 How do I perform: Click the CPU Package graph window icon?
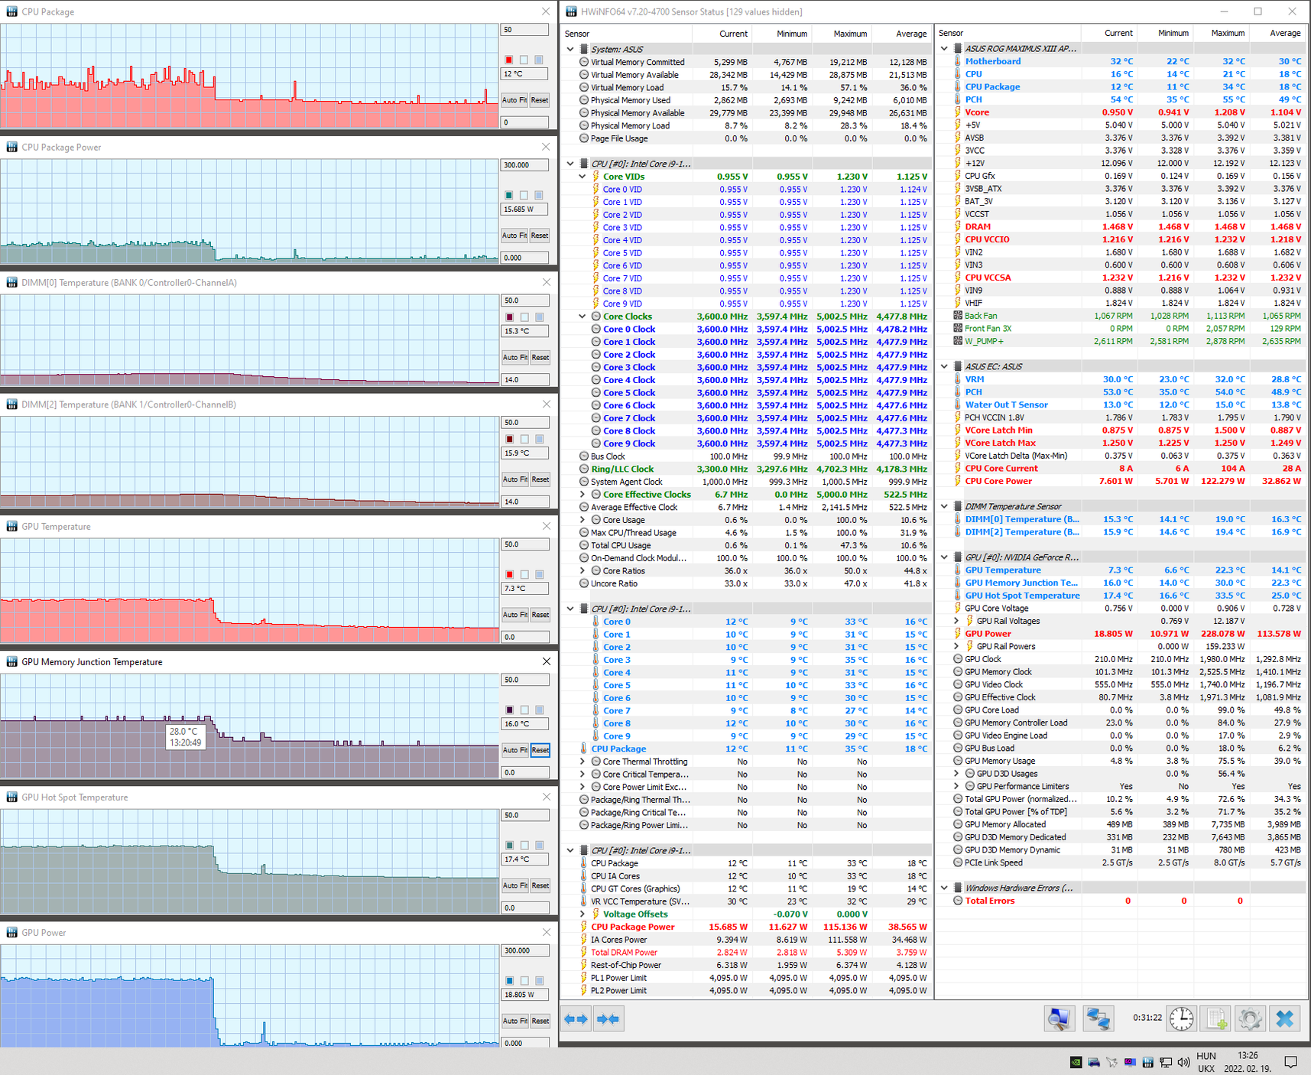tap(12, 12)
